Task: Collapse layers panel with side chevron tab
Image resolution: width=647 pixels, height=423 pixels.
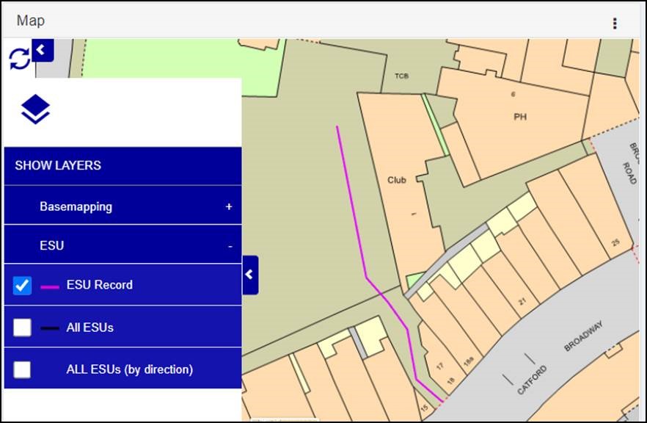Action: pos(250,275)
